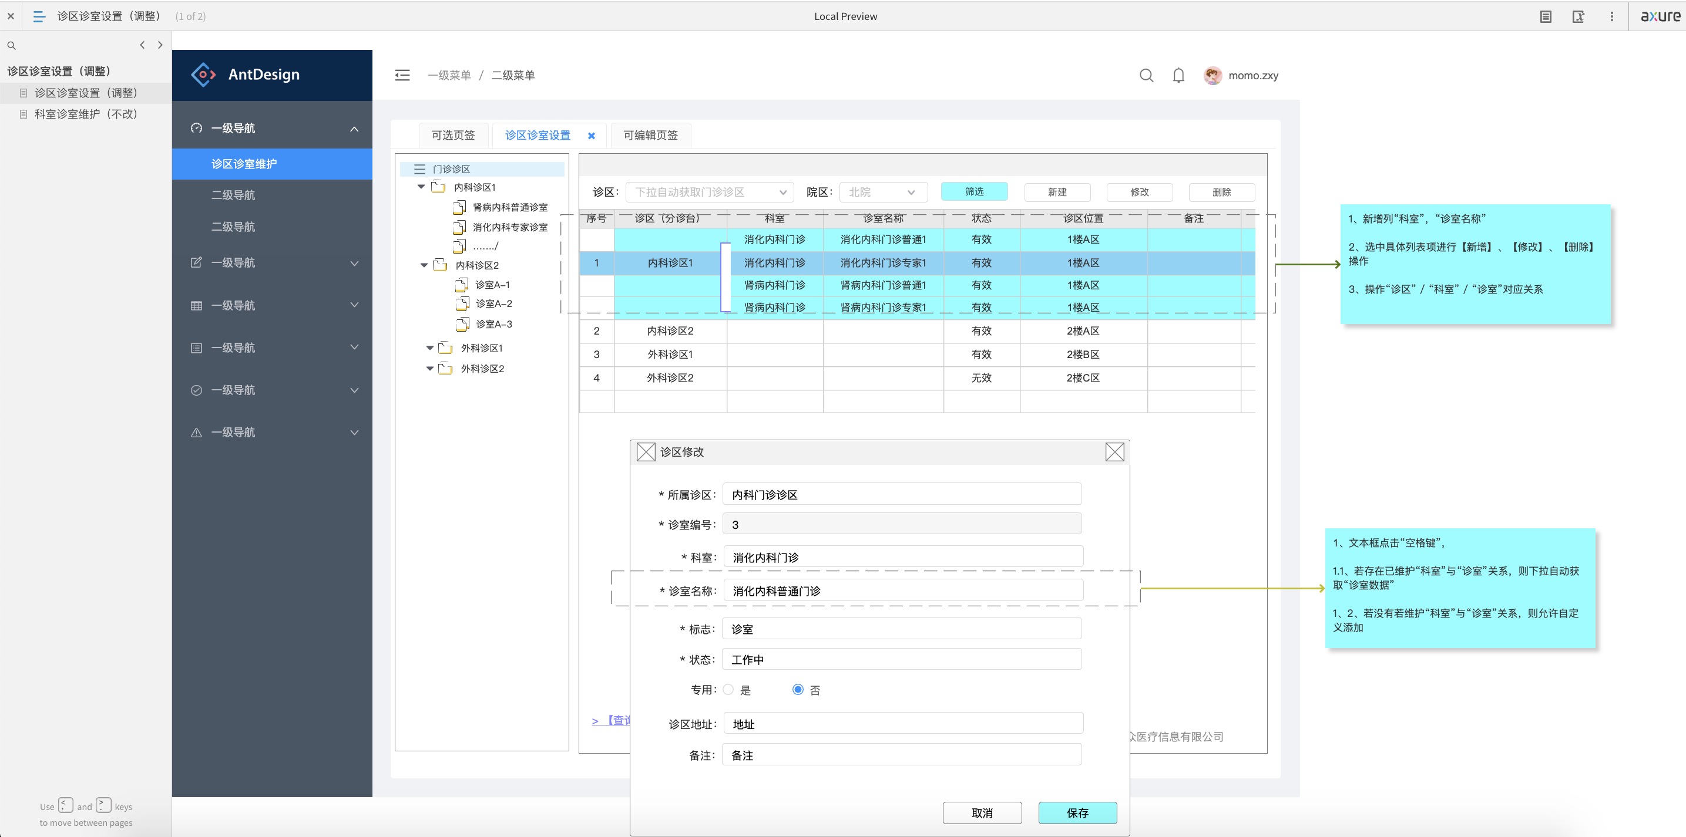Switch to 可选页签 tab
1686x837 pixels.
click(x=453, y=136)
